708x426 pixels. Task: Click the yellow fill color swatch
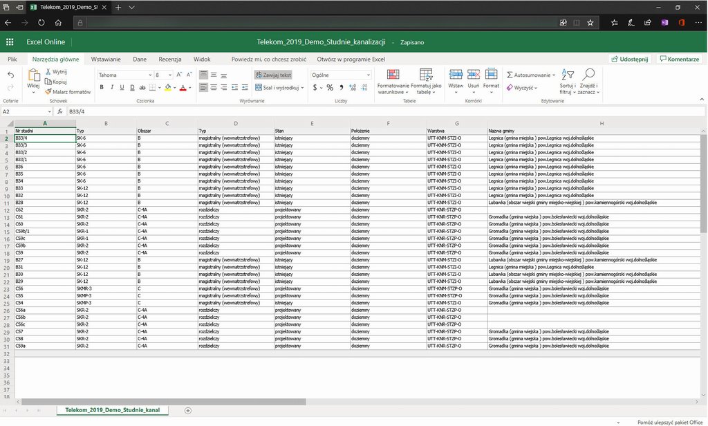point(167,88)
